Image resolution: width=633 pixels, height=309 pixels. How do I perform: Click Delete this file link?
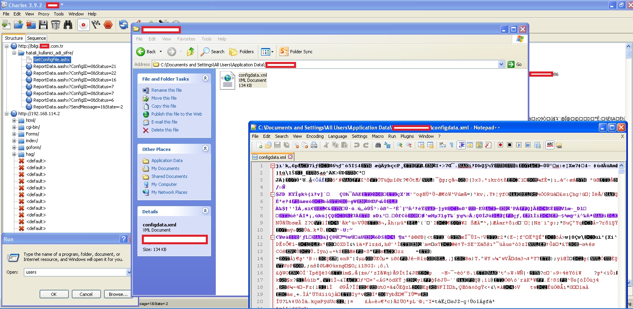point(165,130)
